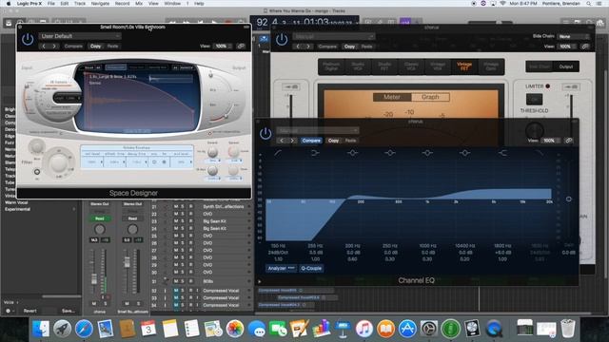Switch compressor display to Graph
The width and height of the screenshot is (609, 342).
pyautogui.click(x=430, y=97)
